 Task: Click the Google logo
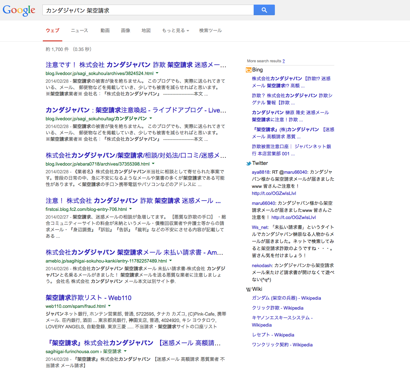[x=19, y=11]
